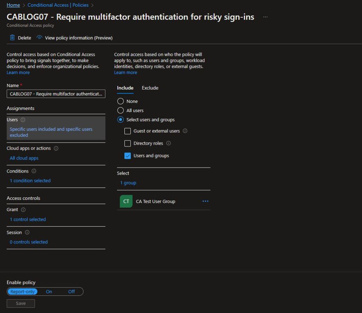
Task: Click the All cloud apps link
Action: coord(24,158)
